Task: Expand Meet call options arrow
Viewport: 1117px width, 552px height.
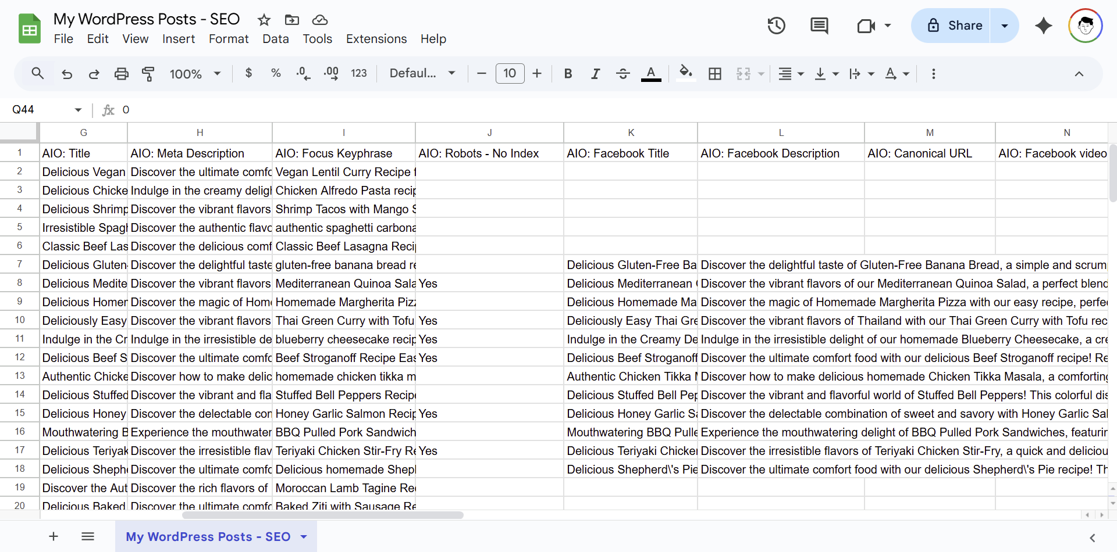Action: (x=888, y=26)
